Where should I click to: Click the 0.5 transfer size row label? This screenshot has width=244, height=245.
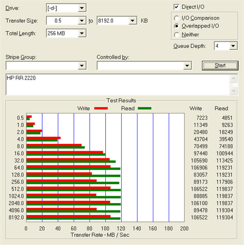click(20, 118)
